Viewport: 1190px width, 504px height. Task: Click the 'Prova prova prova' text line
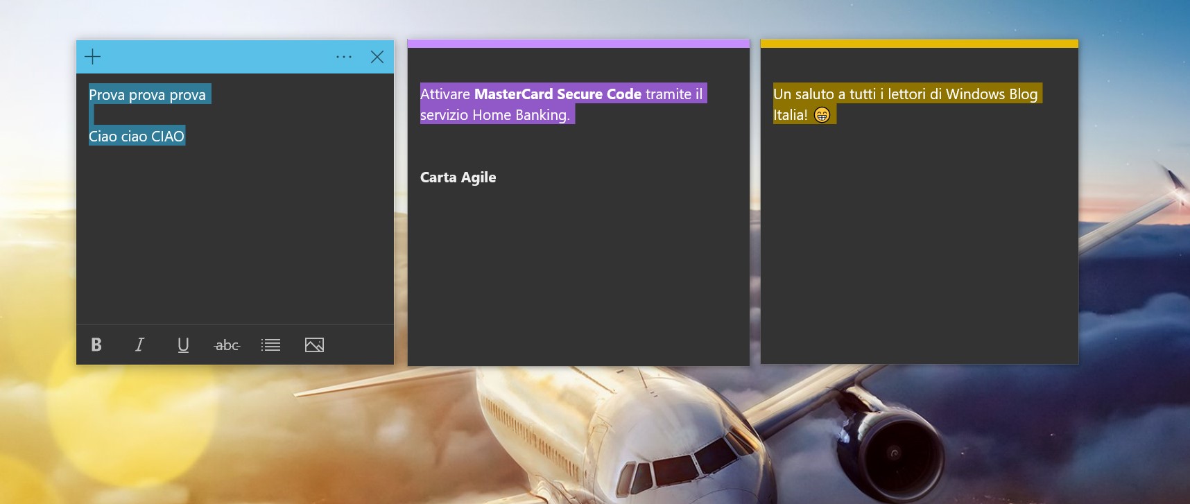pyautogui.click(x=147, y=94)
